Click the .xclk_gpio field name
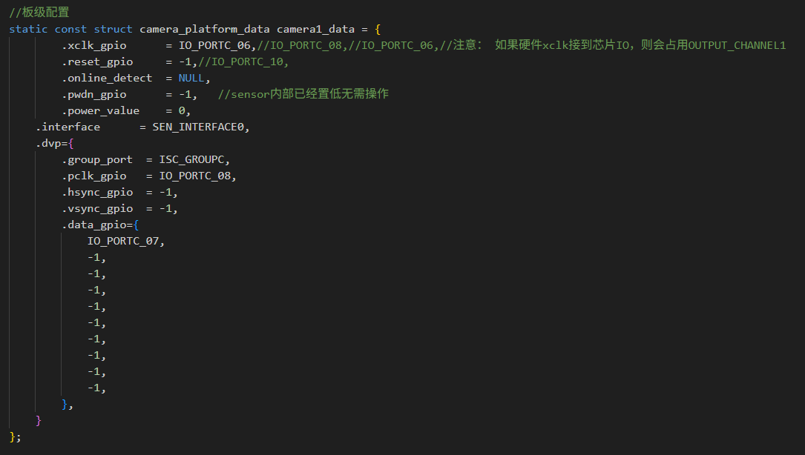Viewport: 805px width, 455px height. (x=94, y=46)
